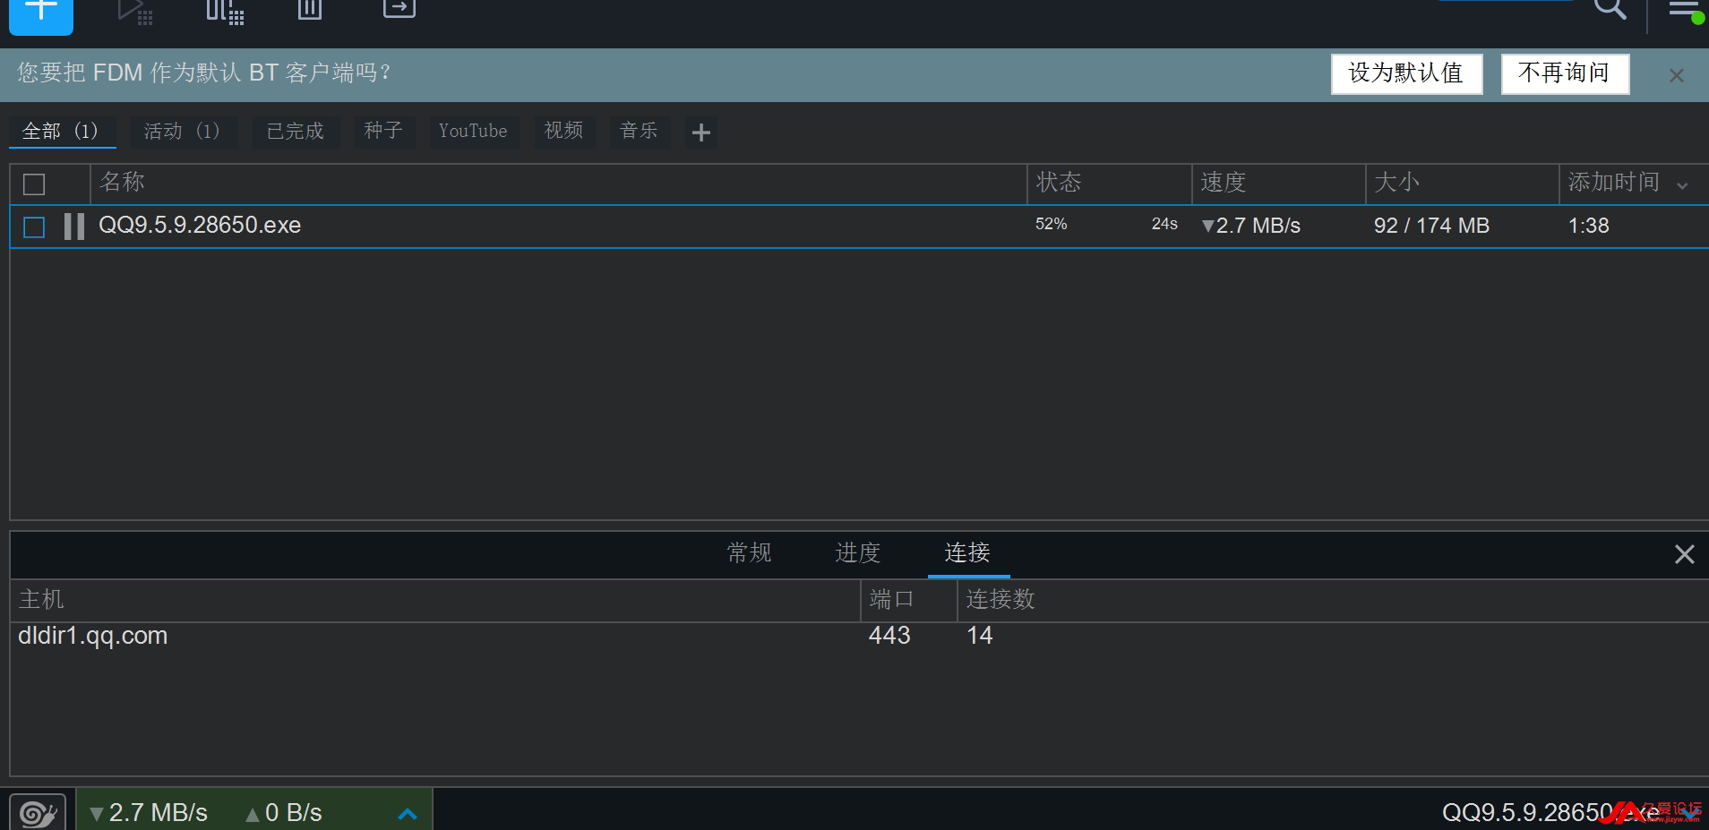Viewport: 1709px width, 830px height.
Task: Open search with magnifier icon
Action: point(1610,10)
